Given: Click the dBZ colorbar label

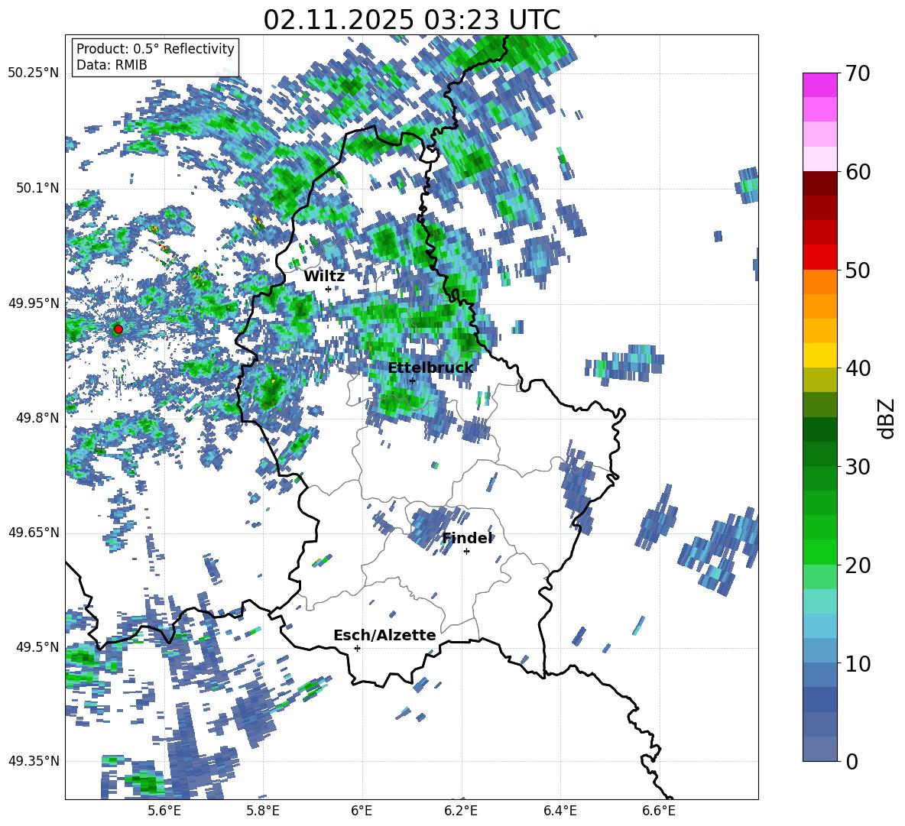Looking at the screenshot, I should point(887,418).
